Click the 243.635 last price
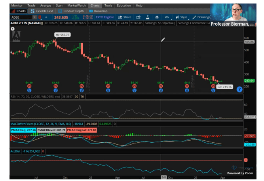Screen dimensions: 264x181 tap(61, 17)
